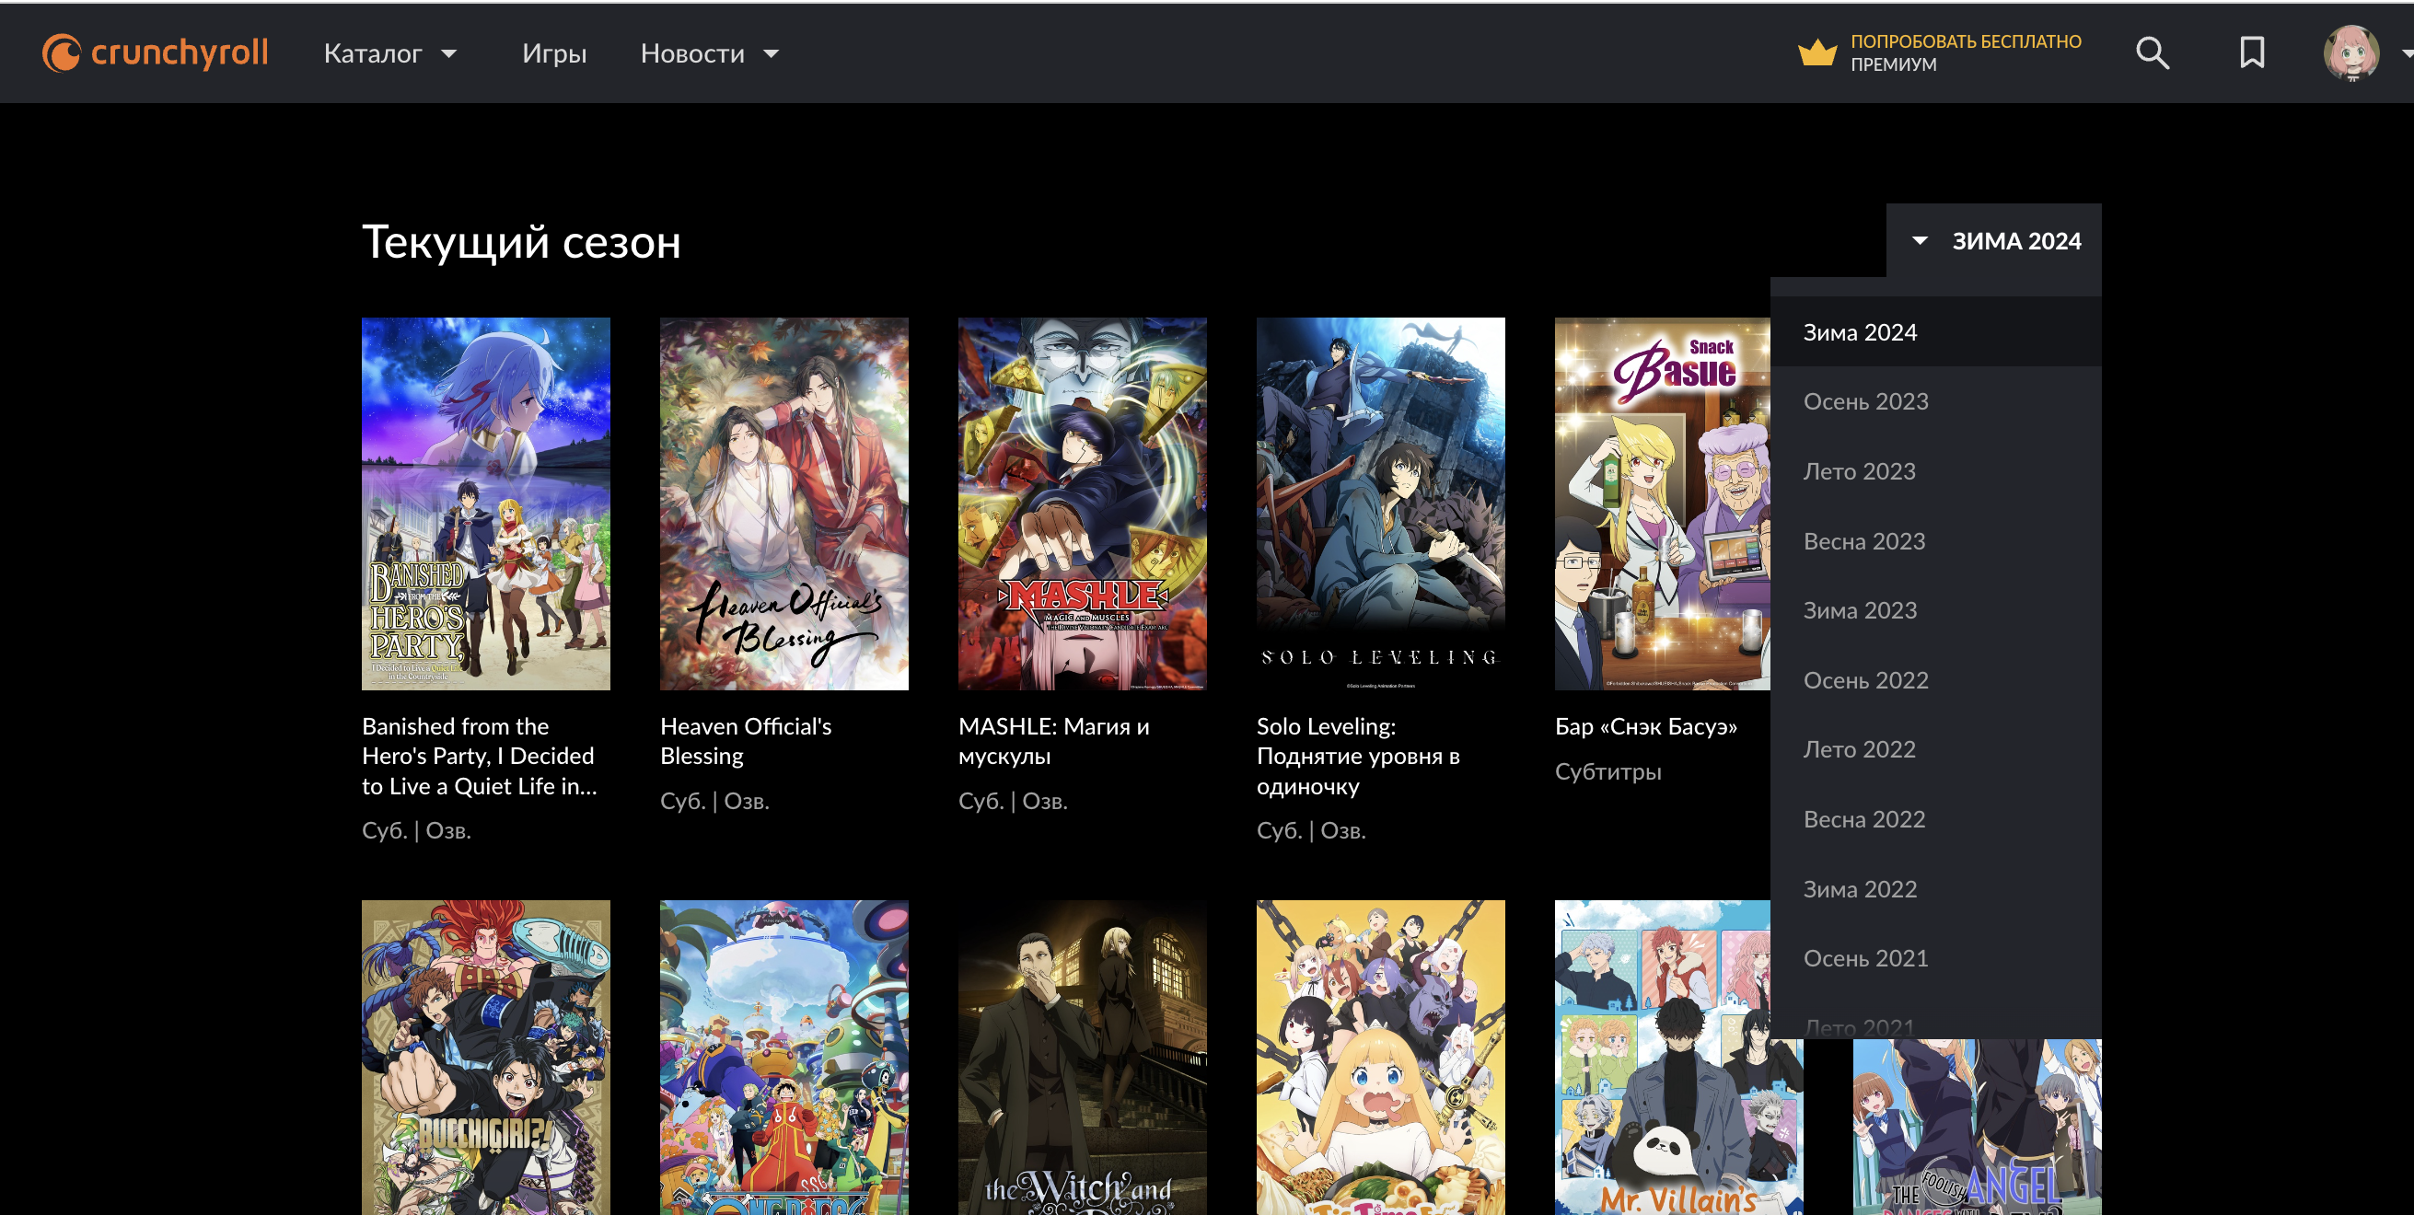Select Осень 2021 season option

[1936, 958]
